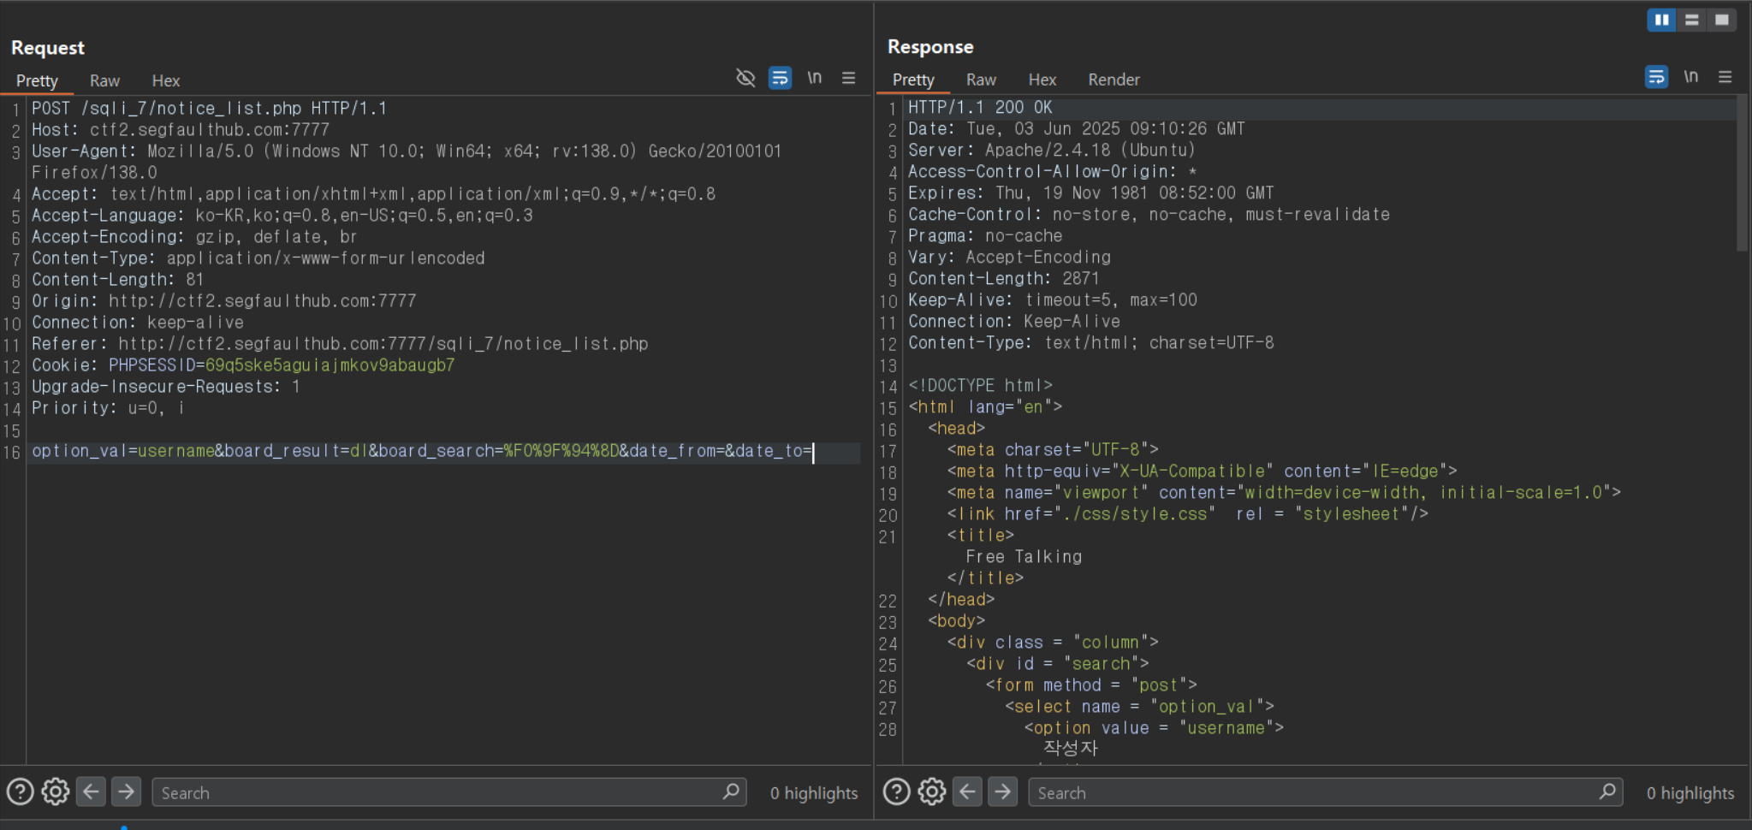The image size is (1752, 830).
Task: Click the Keep-Alive: timeout=5, max=100 header
Action: pyautogui.click(x=1053, y=300)
